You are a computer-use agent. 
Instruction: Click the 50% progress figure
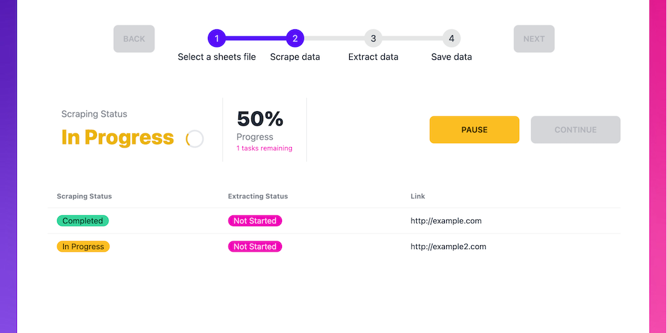click(260, 119)
